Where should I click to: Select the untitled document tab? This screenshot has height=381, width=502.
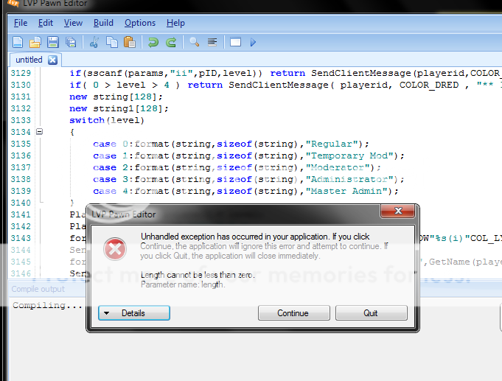(29, 60)
